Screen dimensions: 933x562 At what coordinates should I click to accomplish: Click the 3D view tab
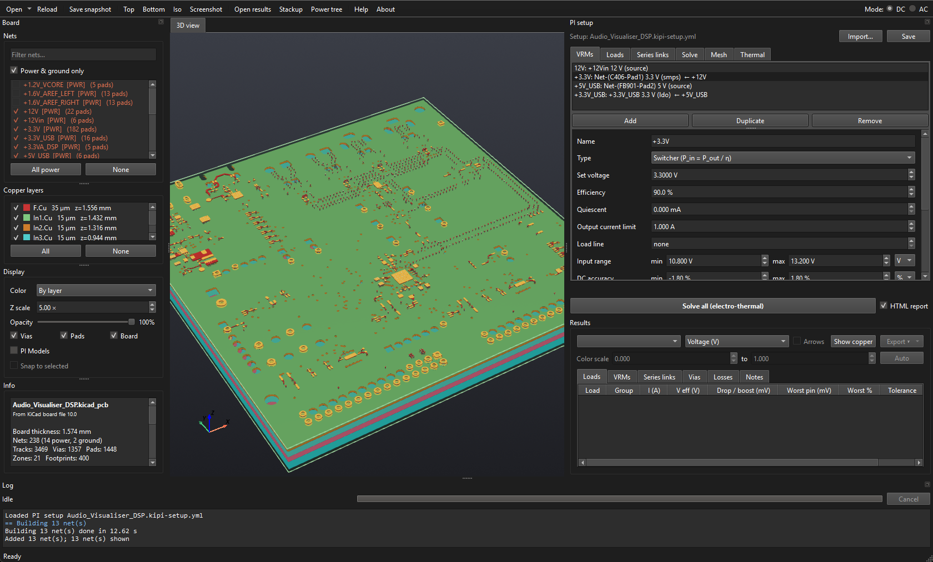188,26
